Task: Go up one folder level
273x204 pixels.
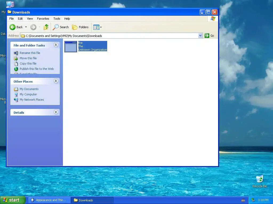Action: [x=46, y=27]
